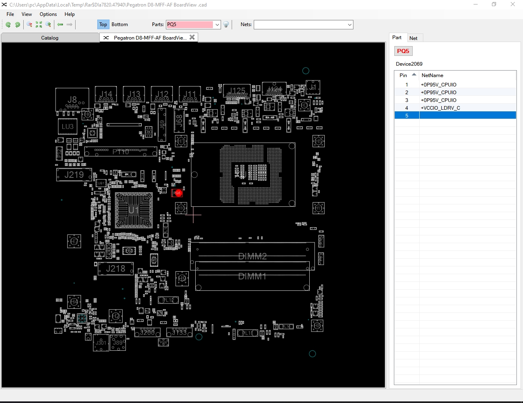Click the Parts search input field
This screenshot has width=523, height=403.
(189, 24)
